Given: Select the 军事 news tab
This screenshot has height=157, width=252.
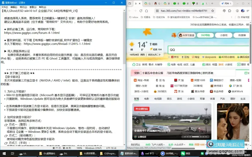Looking at the screenshot, I should click(202, 99).
